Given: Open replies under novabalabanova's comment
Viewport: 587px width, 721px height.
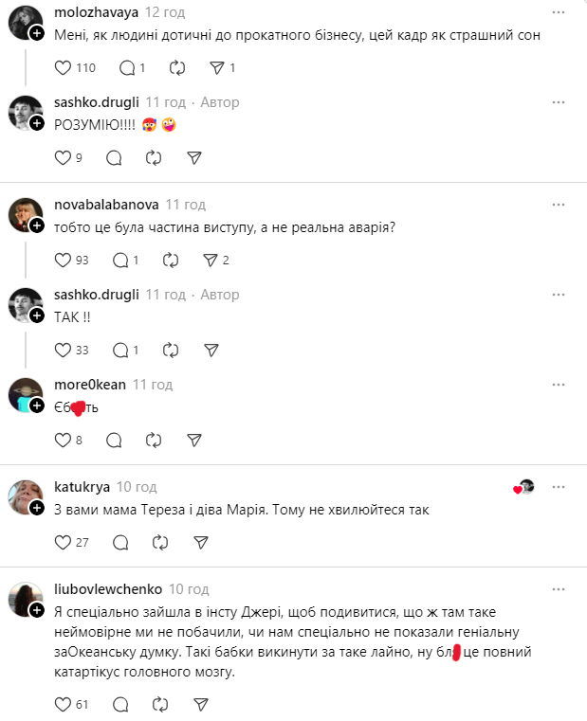Looking at the screenshot, I should (x=120, y=260).
